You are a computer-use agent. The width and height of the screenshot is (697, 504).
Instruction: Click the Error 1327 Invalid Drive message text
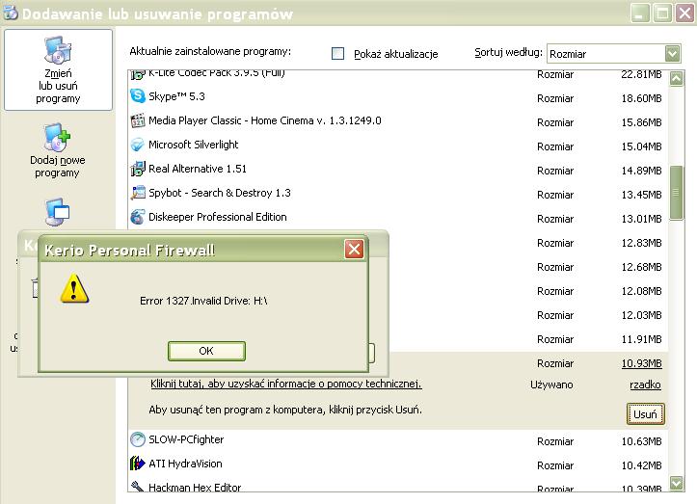click(x=203, y=301)
